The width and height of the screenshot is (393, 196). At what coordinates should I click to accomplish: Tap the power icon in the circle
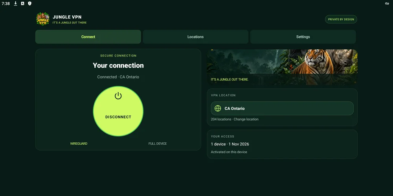tap(118, 96)
